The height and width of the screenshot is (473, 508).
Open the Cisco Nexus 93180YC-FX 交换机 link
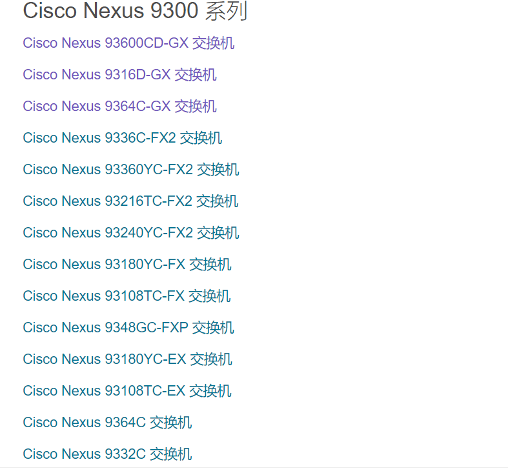(x=127, y=265)
